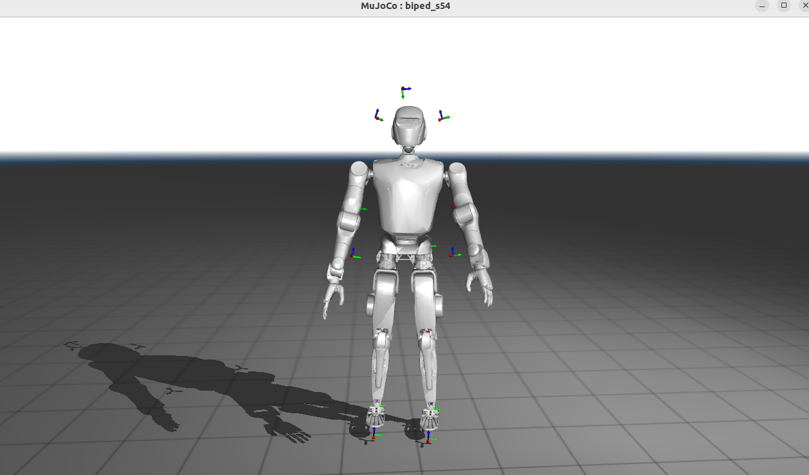Click the robot's knee joint on the left side
809x475 pixels.
click(382, 337)
